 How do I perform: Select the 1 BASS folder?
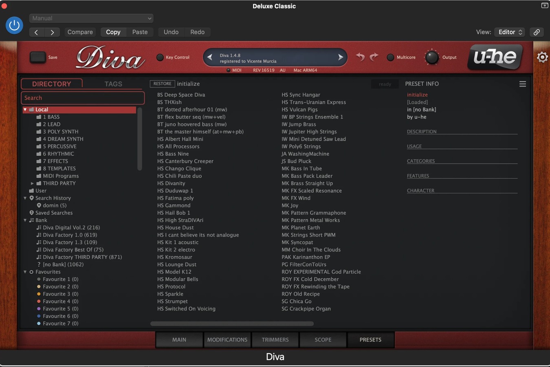point(48,117)
